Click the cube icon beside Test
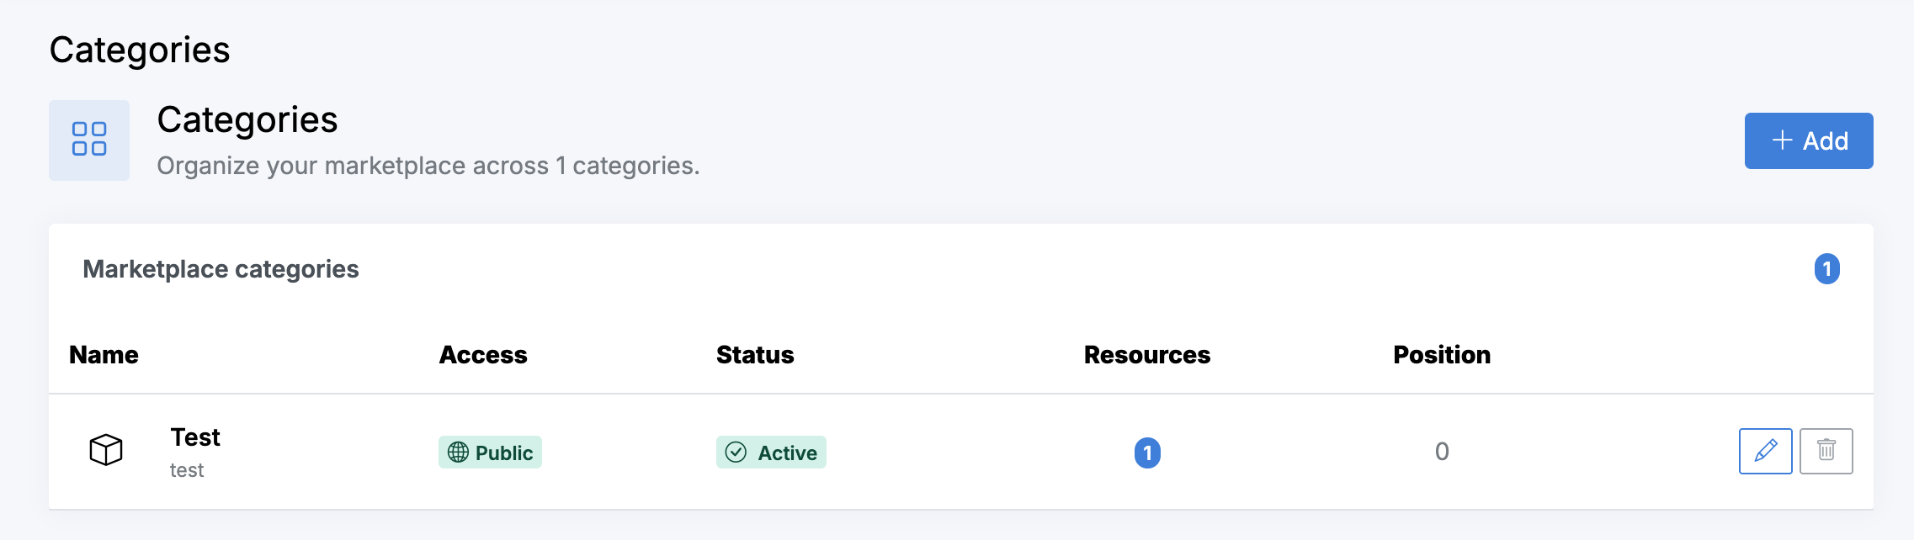Viewport: 1914px width, 540px height. pos(106,450)
